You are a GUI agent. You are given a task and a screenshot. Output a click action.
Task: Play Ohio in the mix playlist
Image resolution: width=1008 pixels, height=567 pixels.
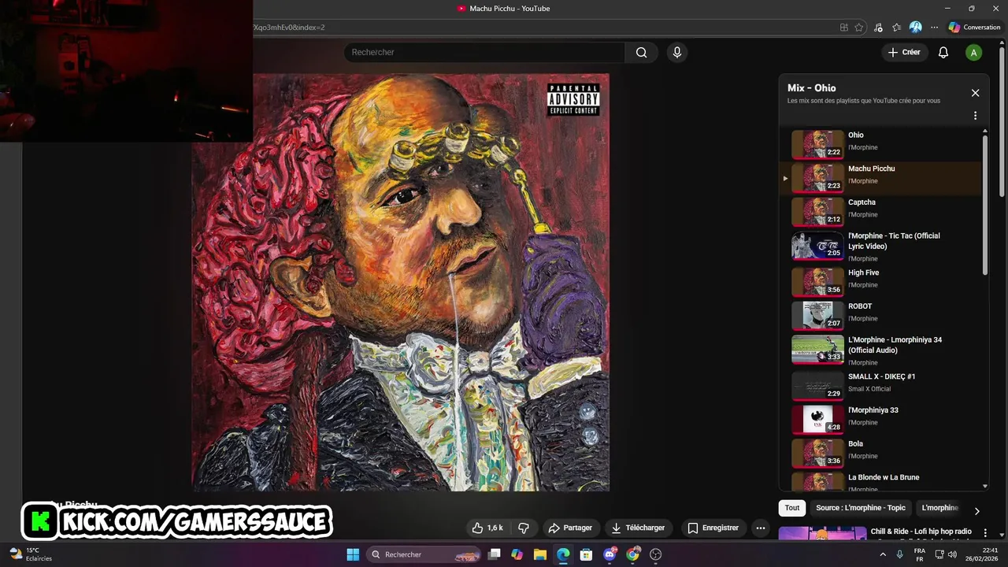click(882, 144)
